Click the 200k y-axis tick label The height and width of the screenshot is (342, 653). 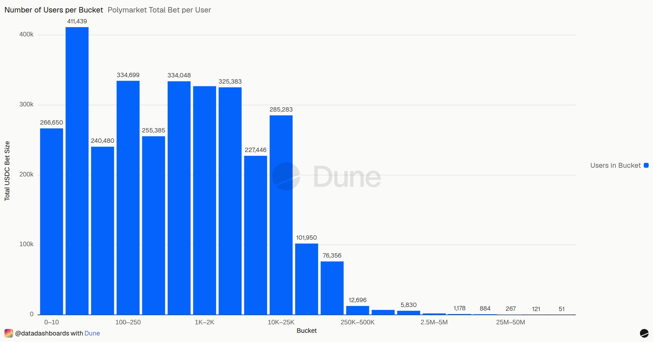pyautogui.click(x=26, y=174)
